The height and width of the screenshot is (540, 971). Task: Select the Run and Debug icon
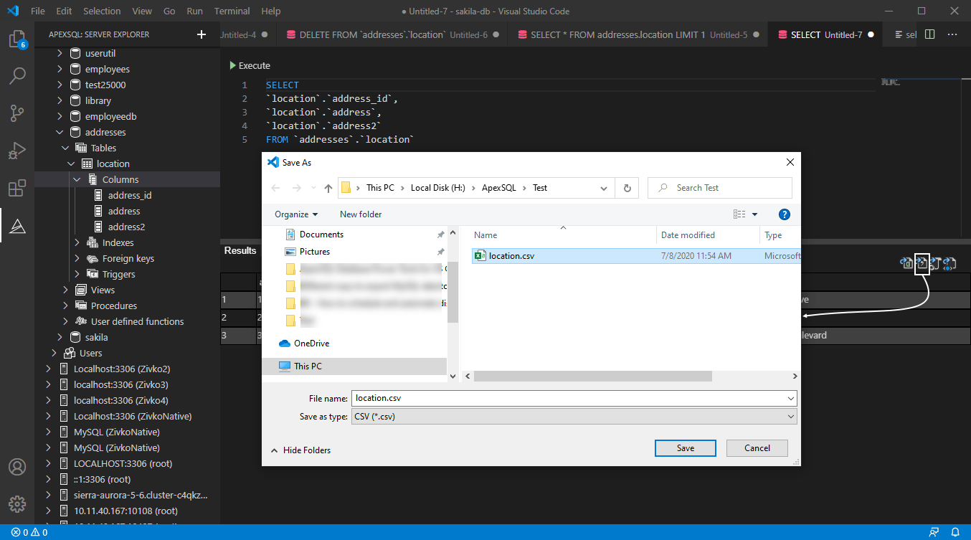tap(17, 151)
